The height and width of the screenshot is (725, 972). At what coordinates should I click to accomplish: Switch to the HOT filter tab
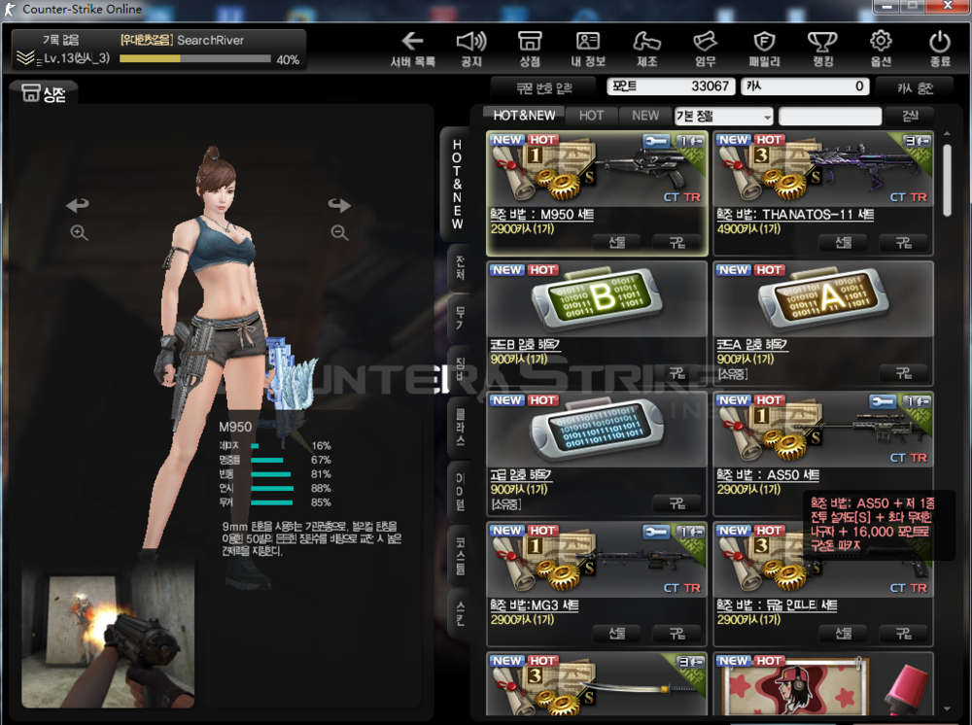pos(591,116)
